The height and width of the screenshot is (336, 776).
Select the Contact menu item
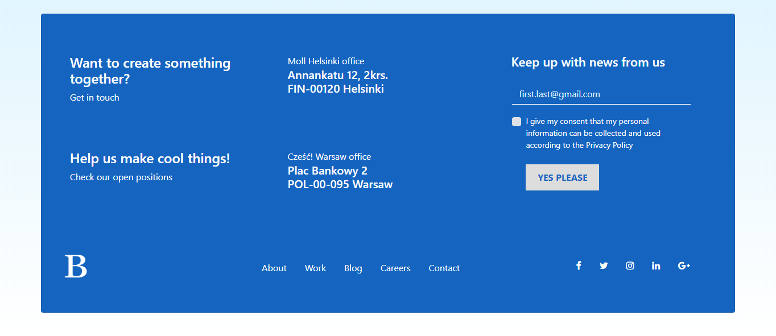[x=444, y=268]
